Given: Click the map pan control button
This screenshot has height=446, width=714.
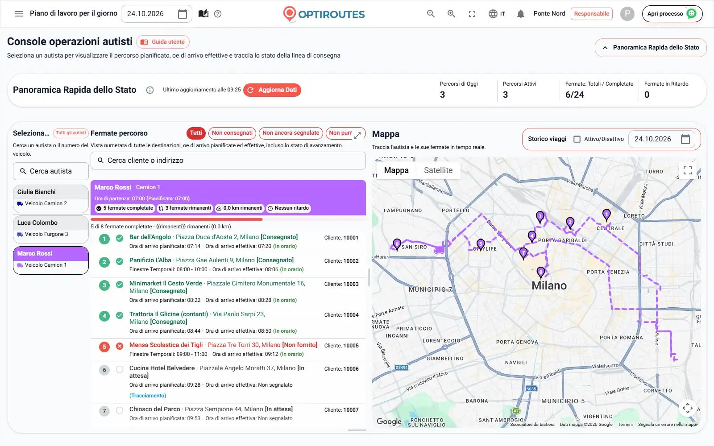Looking at the screenshot, I should point(688,408).
